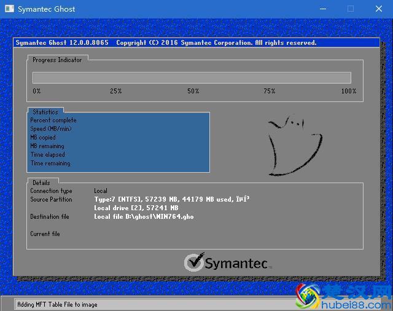Click the Time remaining statistic row

(50, 163)
